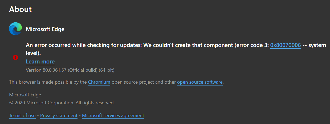
Task: Open the open source software link
Action: click(x=200, y=82)
